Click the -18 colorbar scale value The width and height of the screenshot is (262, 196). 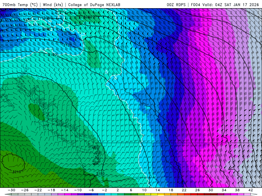point(51,190)
